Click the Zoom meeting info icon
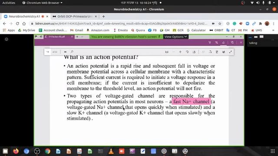278x156 pixels. pos(7,39)
